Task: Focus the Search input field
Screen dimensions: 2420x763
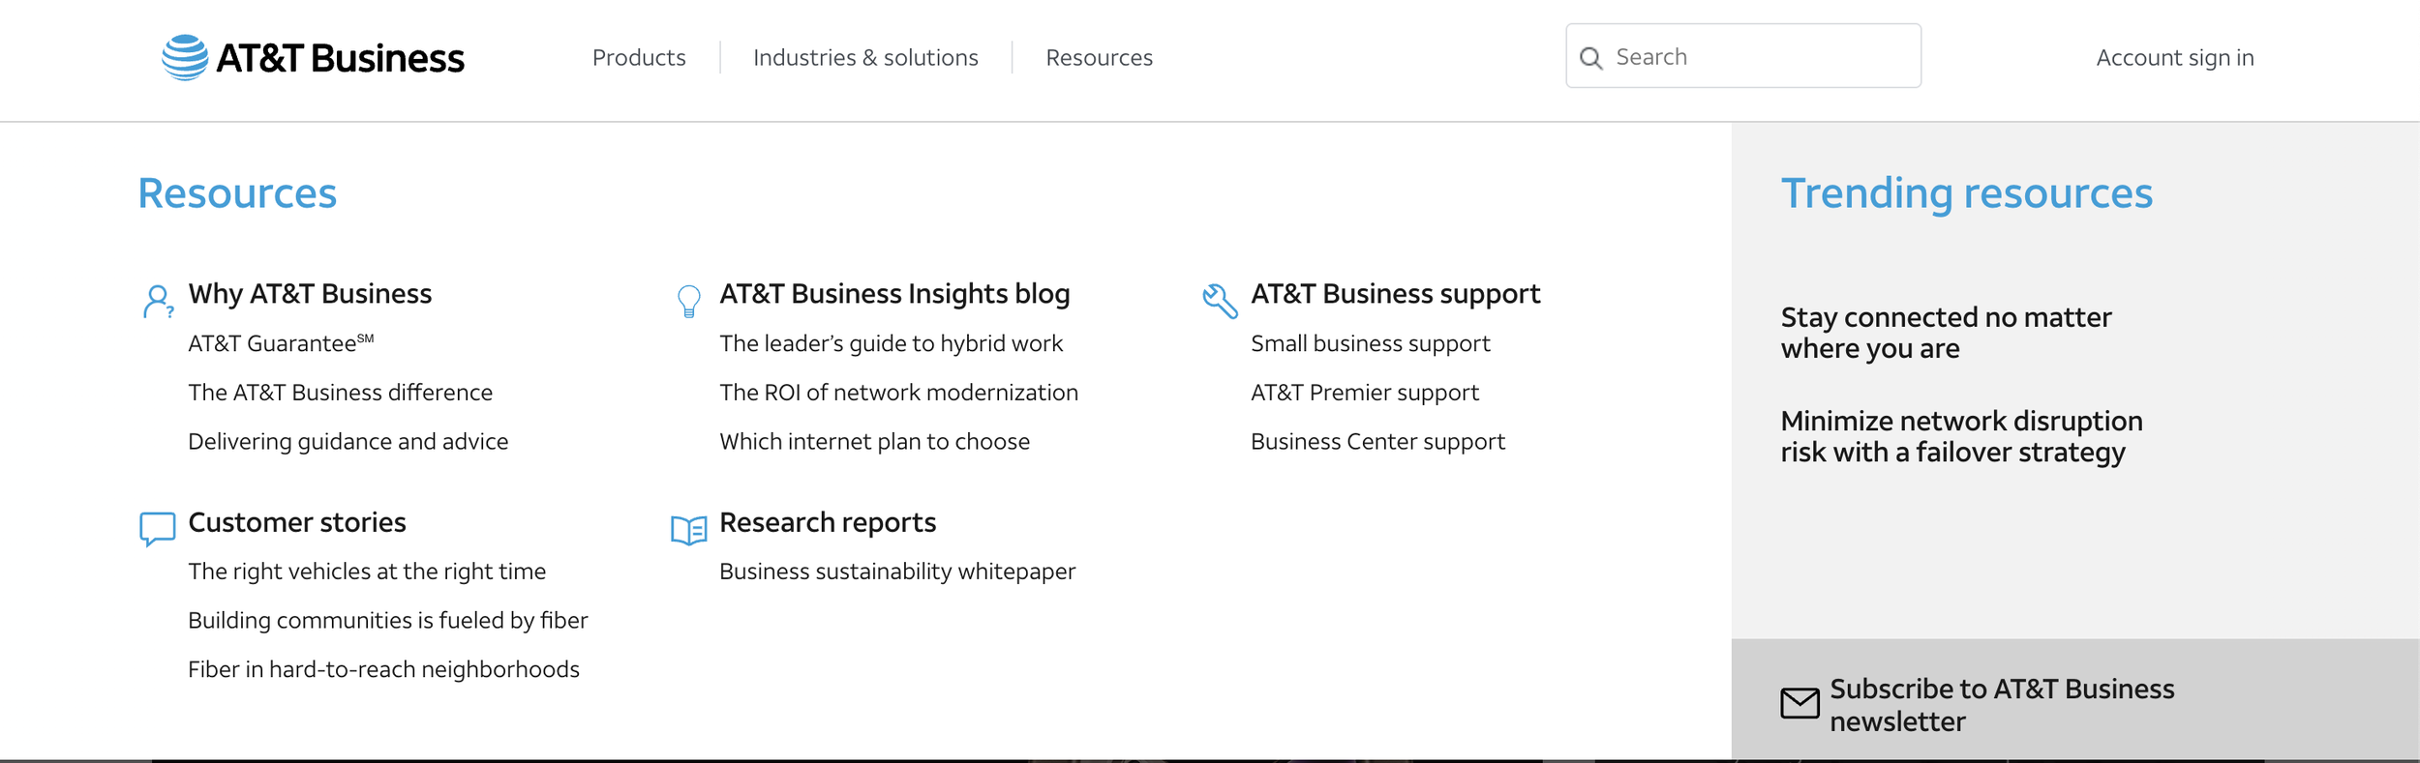Action: click(x=1762, y=57)
